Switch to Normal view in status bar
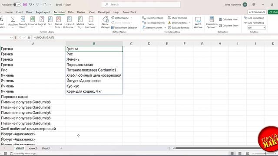 tap(232, 153)
